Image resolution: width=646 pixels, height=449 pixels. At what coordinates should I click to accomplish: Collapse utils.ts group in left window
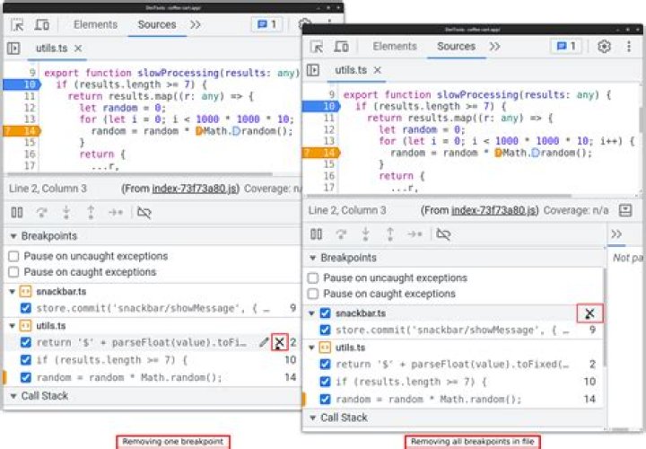click(x=13, y=326)
